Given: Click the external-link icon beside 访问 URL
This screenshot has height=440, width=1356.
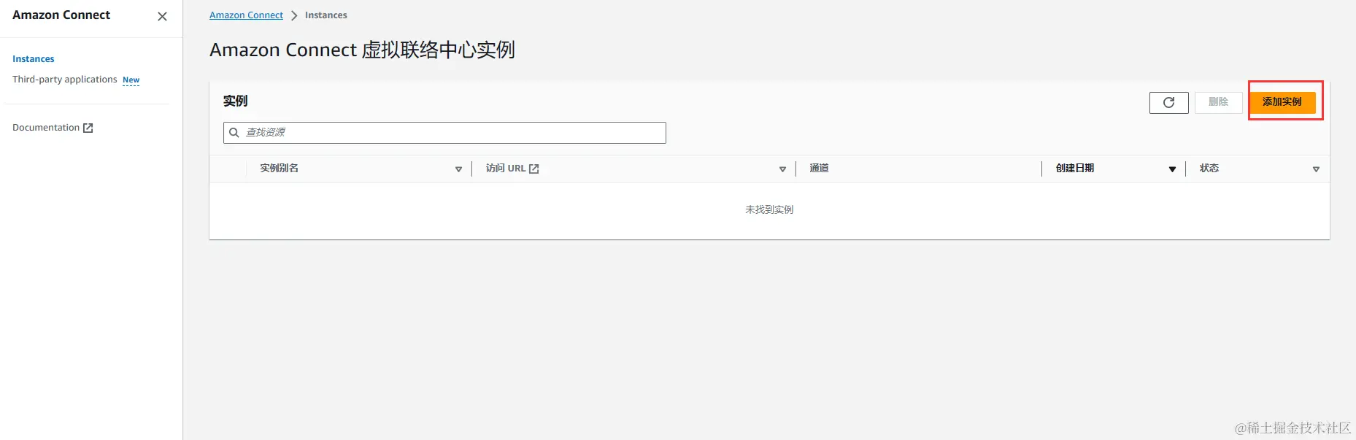Looking at the screenshot, I should coord(533,169).
